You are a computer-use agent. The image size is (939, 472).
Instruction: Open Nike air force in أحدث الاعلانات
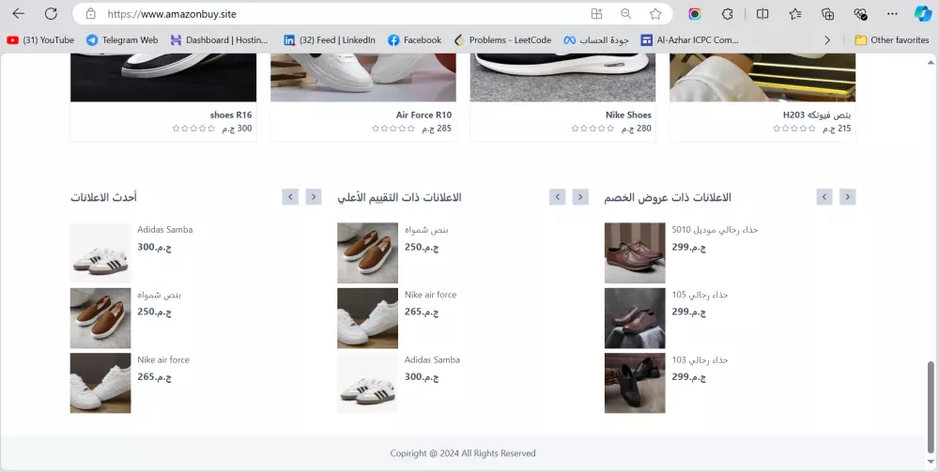tap(162, 360)
